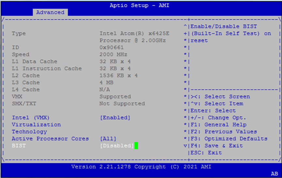This screenshot has height=178, width=282.
Task: Click the 1536 KB x 4 value
Action: [119, 76]
